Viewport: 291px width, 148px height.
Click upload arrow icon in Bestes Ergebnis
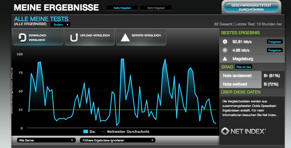point(225,50)
